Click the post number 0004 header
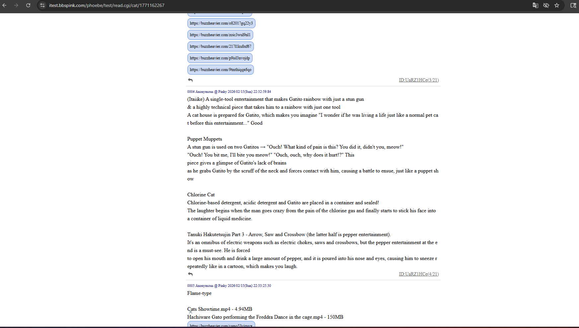 coord(191,92)
